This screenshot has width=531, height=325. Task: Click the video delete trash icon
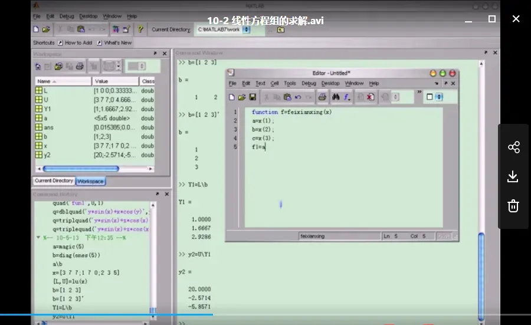tap(513, 205)
